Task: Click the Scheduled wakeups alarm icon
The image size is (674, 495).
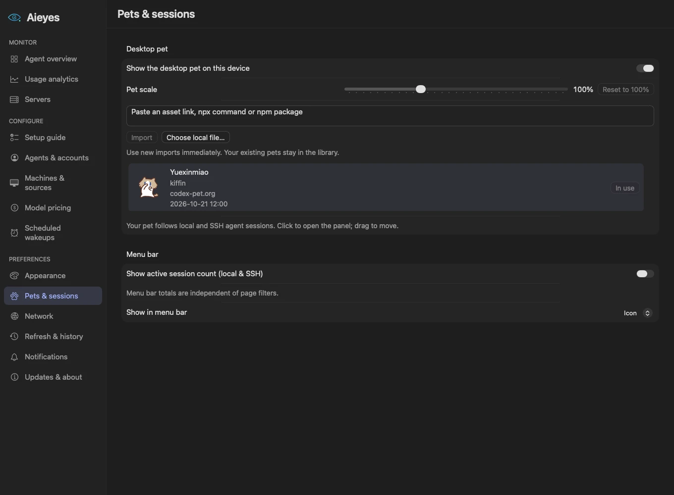Action: (x=14, y=233)
